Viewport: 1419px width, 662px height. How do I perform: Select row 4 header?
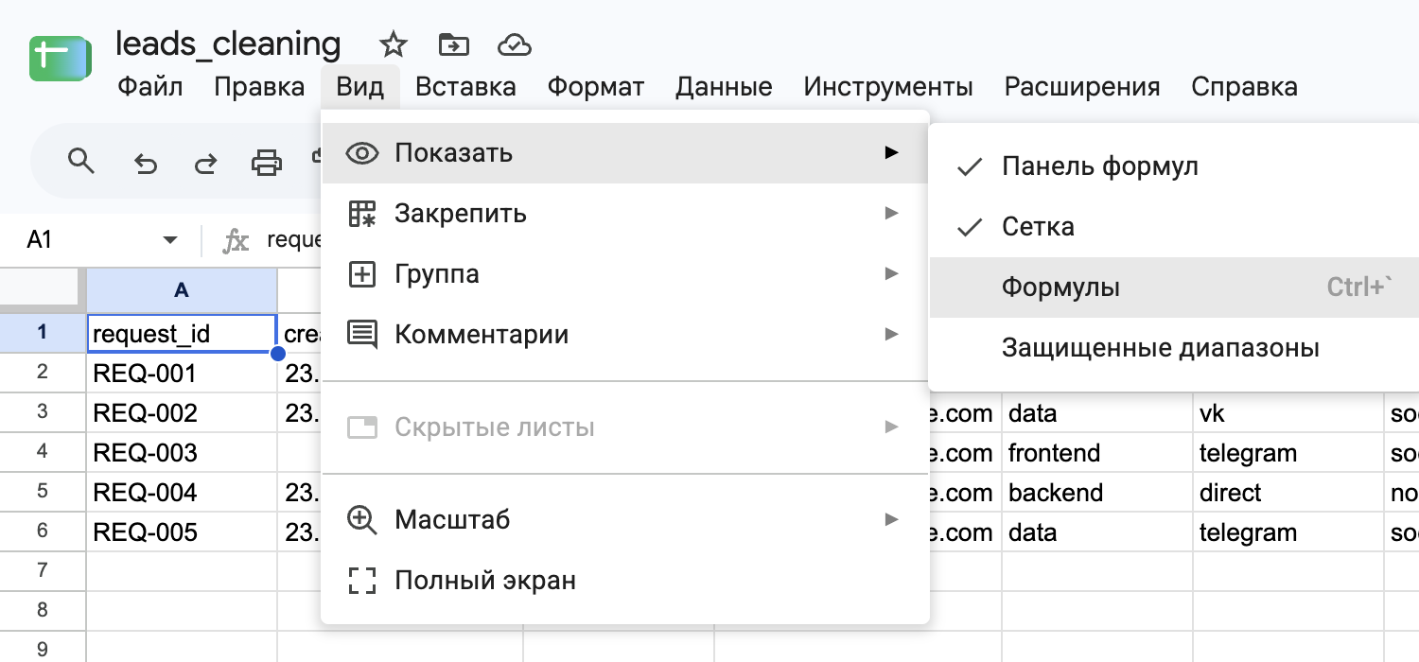tap(43, 452)
